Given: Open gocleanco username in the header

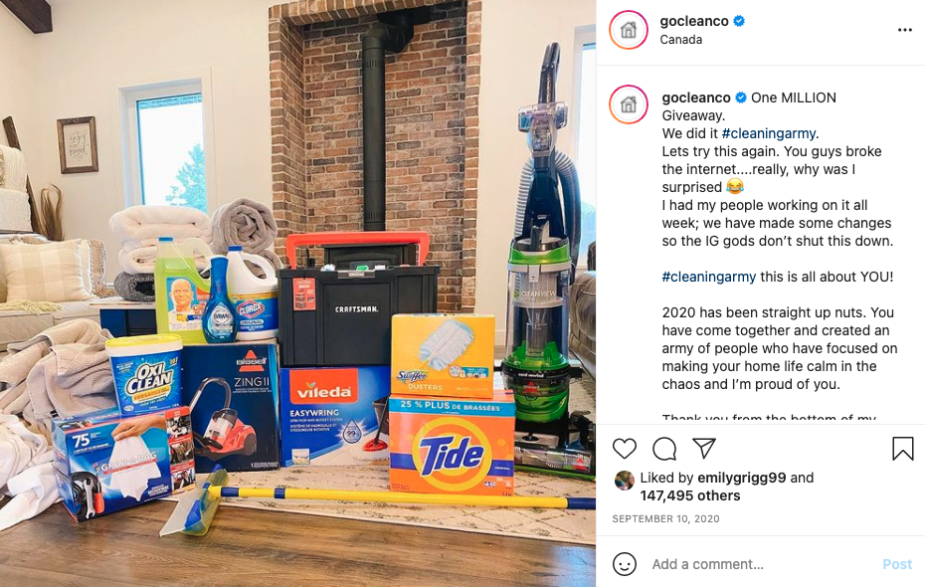Looking at the screenshot, I should point(694,21).
